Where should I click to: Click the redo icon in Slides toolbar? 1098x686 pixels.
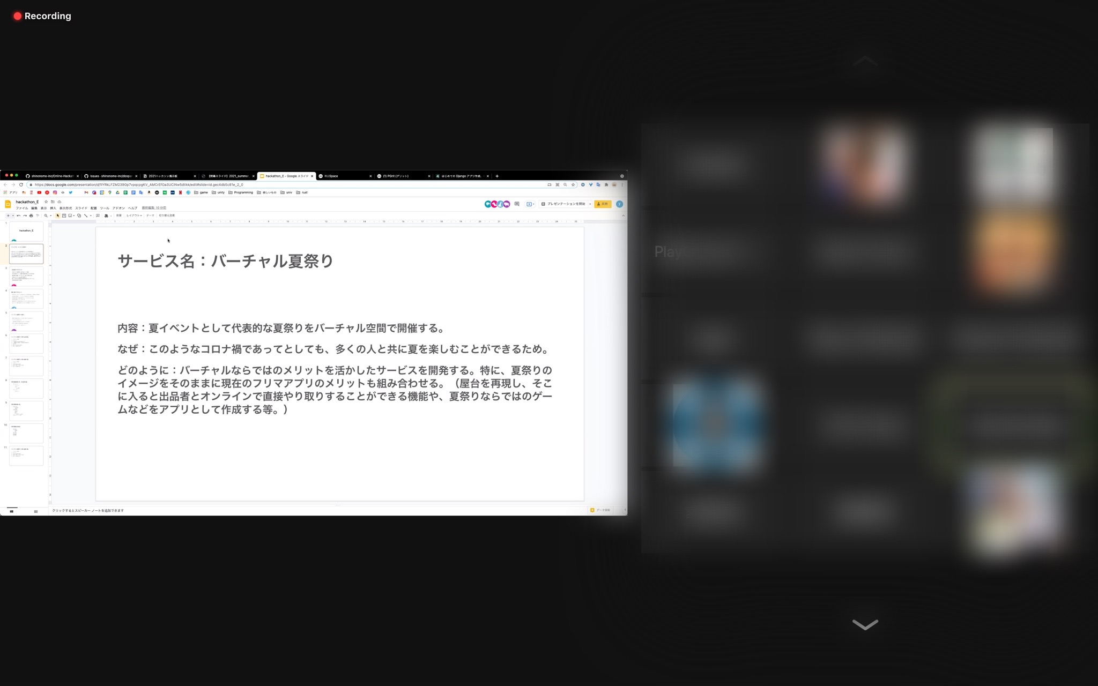[x=25, y=215]
